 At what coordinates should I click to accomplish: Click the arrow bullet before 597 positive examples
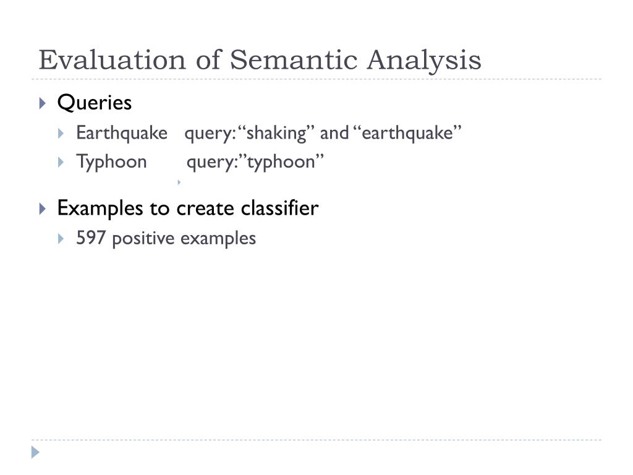coord(61,238)
